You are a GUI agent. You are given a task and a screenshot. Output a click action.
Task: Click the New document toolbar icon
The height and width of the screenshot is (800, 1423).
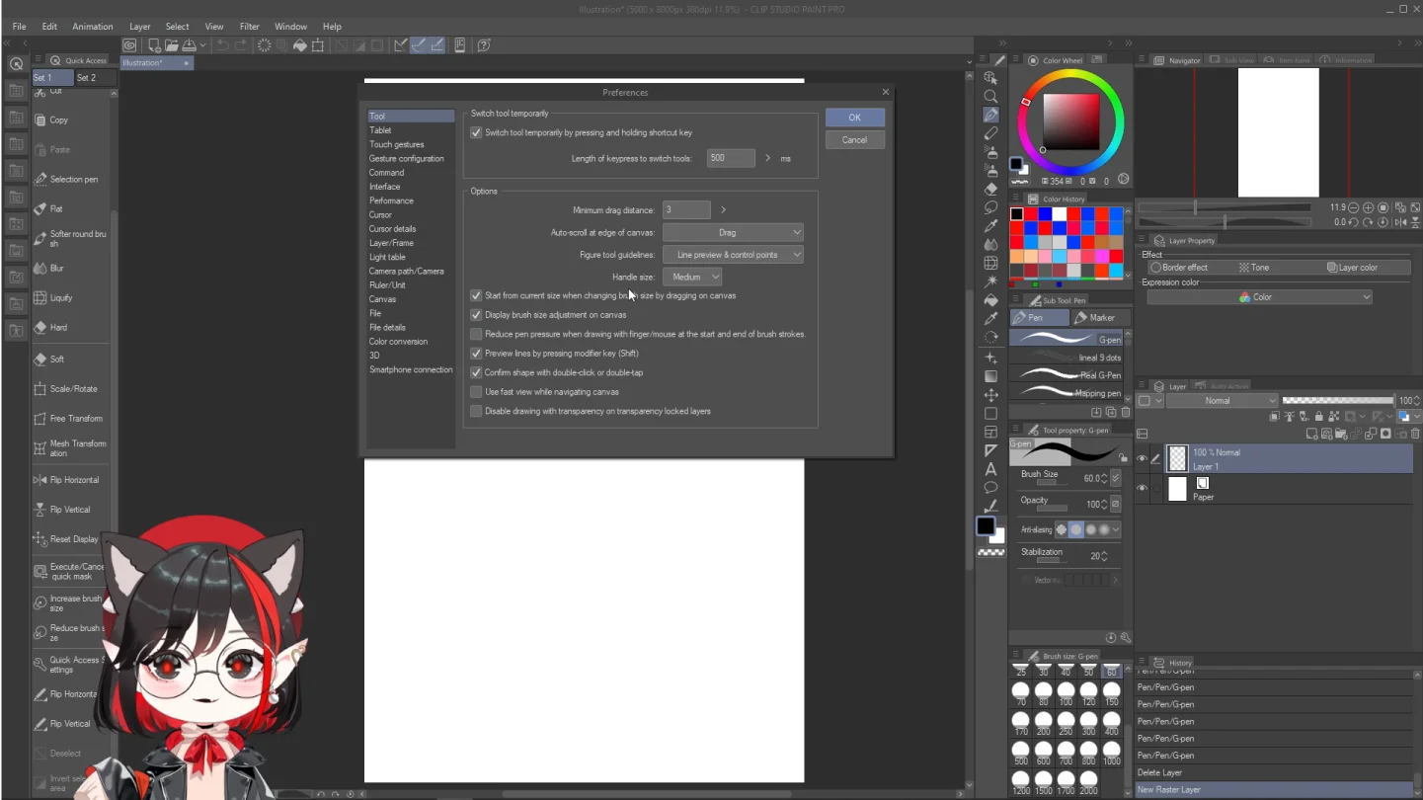[155, 45]
